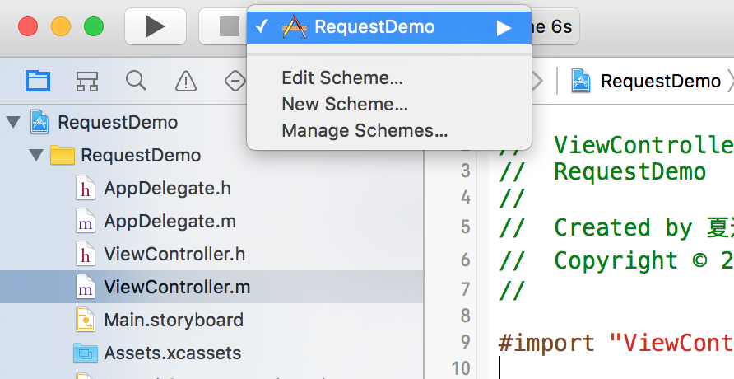
Task: Click the RequestDemo breadcrumb in jump bar
Action: tap(660, 81)
